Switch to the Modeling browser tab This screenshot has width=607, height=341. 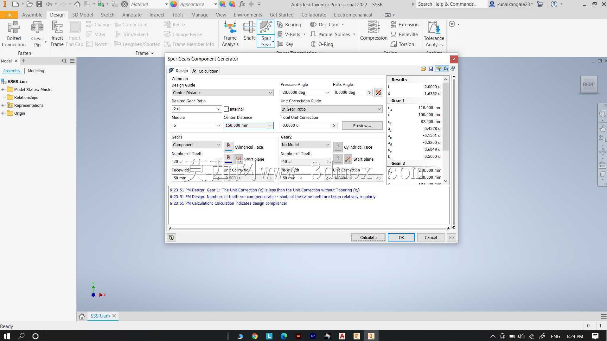(36, 71)
